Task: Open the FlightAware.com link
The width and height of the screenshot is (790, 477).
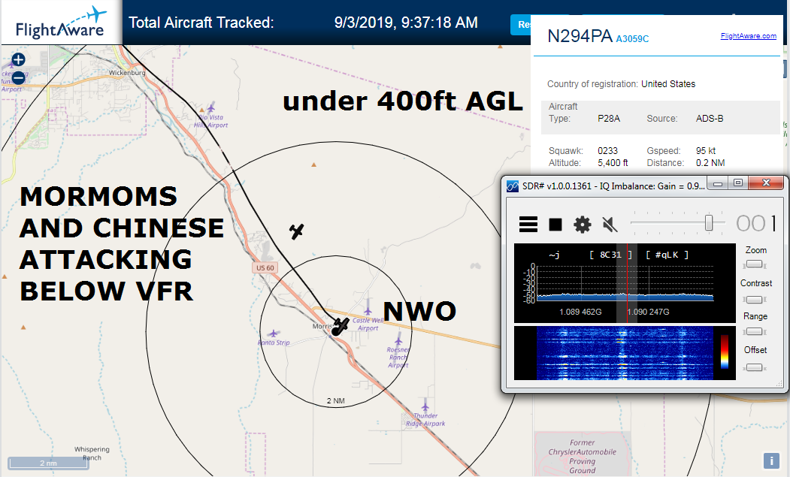Action: pos(748,36)
